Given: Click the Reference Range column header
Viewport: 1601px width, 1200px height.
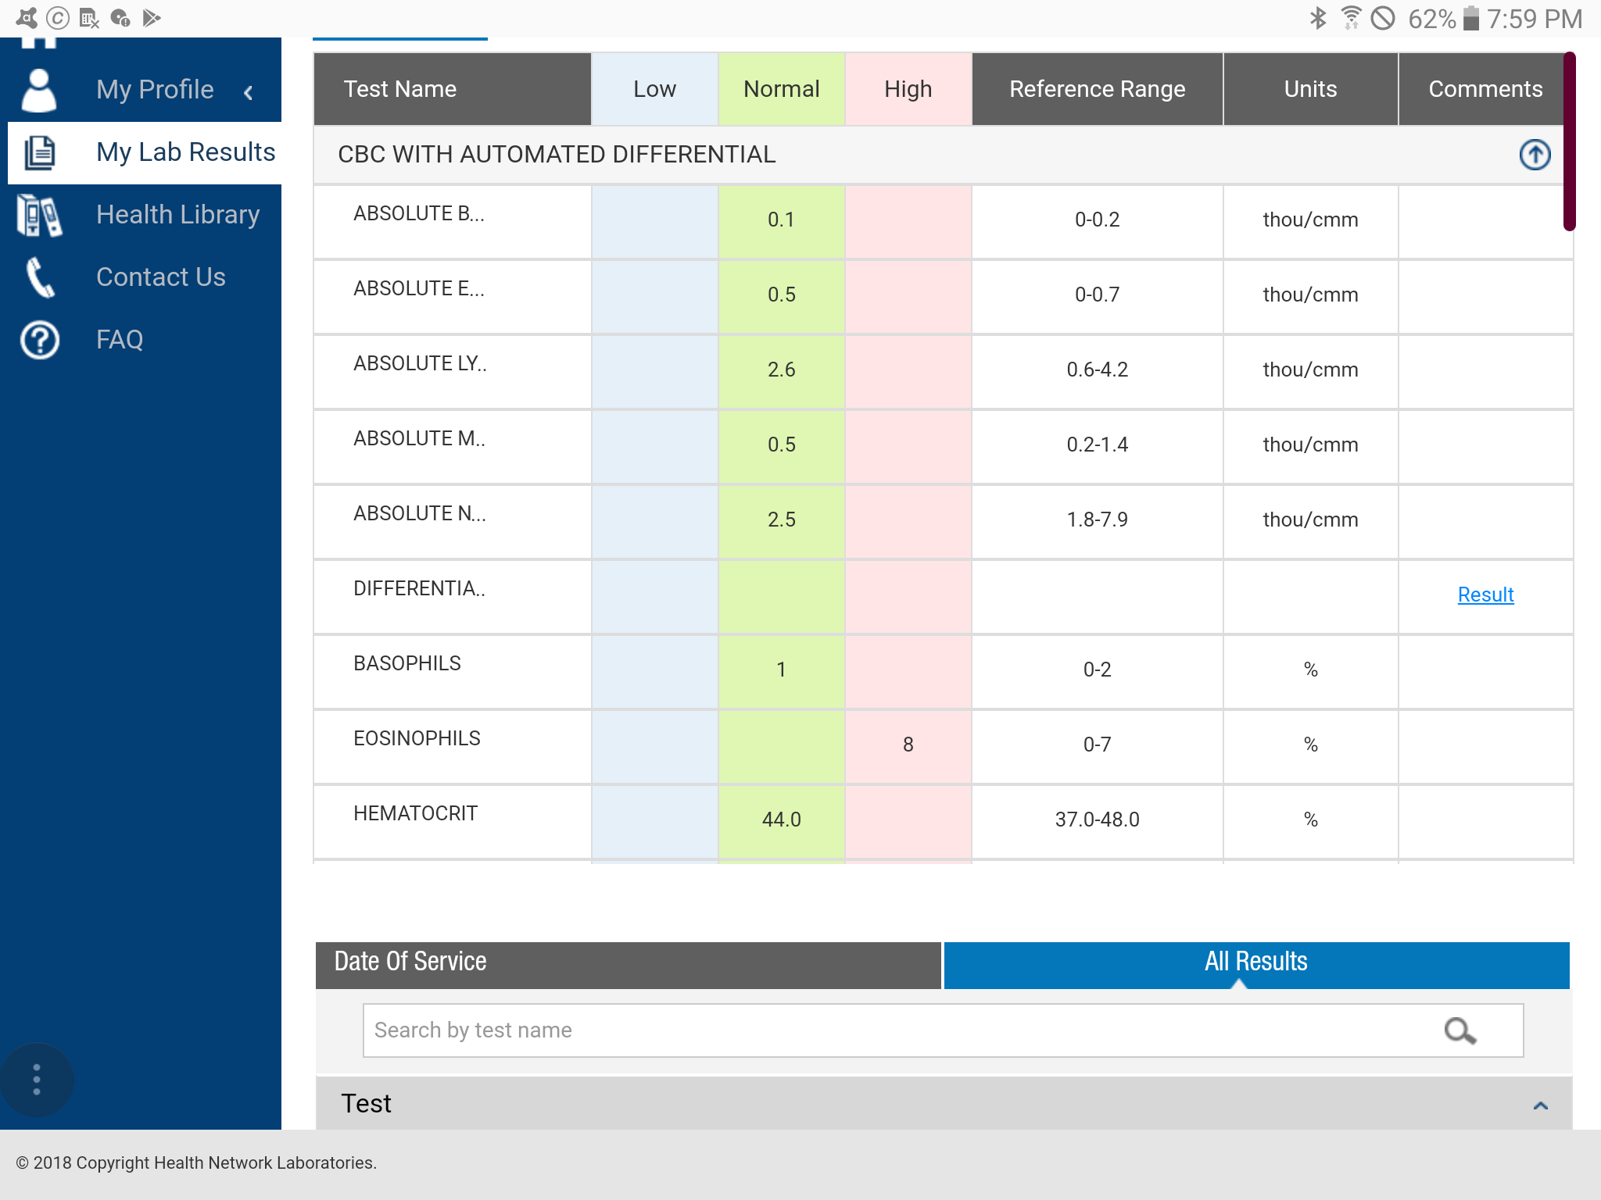Looking at the screenshot, I should coord(1097,89).
